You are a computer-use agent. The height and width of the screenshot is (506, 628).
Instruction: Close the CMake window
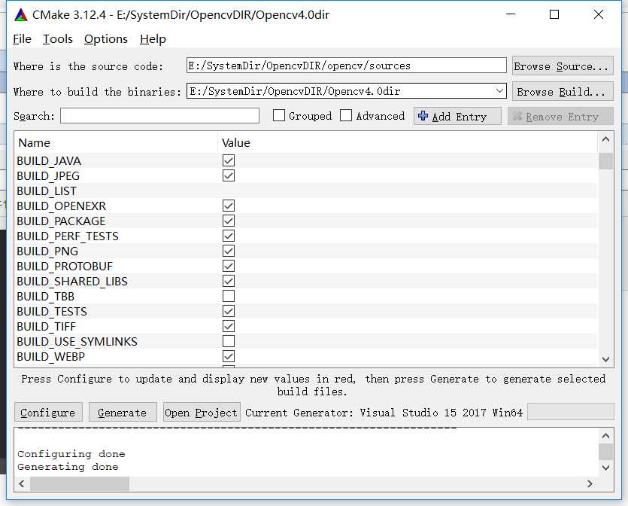coord(599,14)
